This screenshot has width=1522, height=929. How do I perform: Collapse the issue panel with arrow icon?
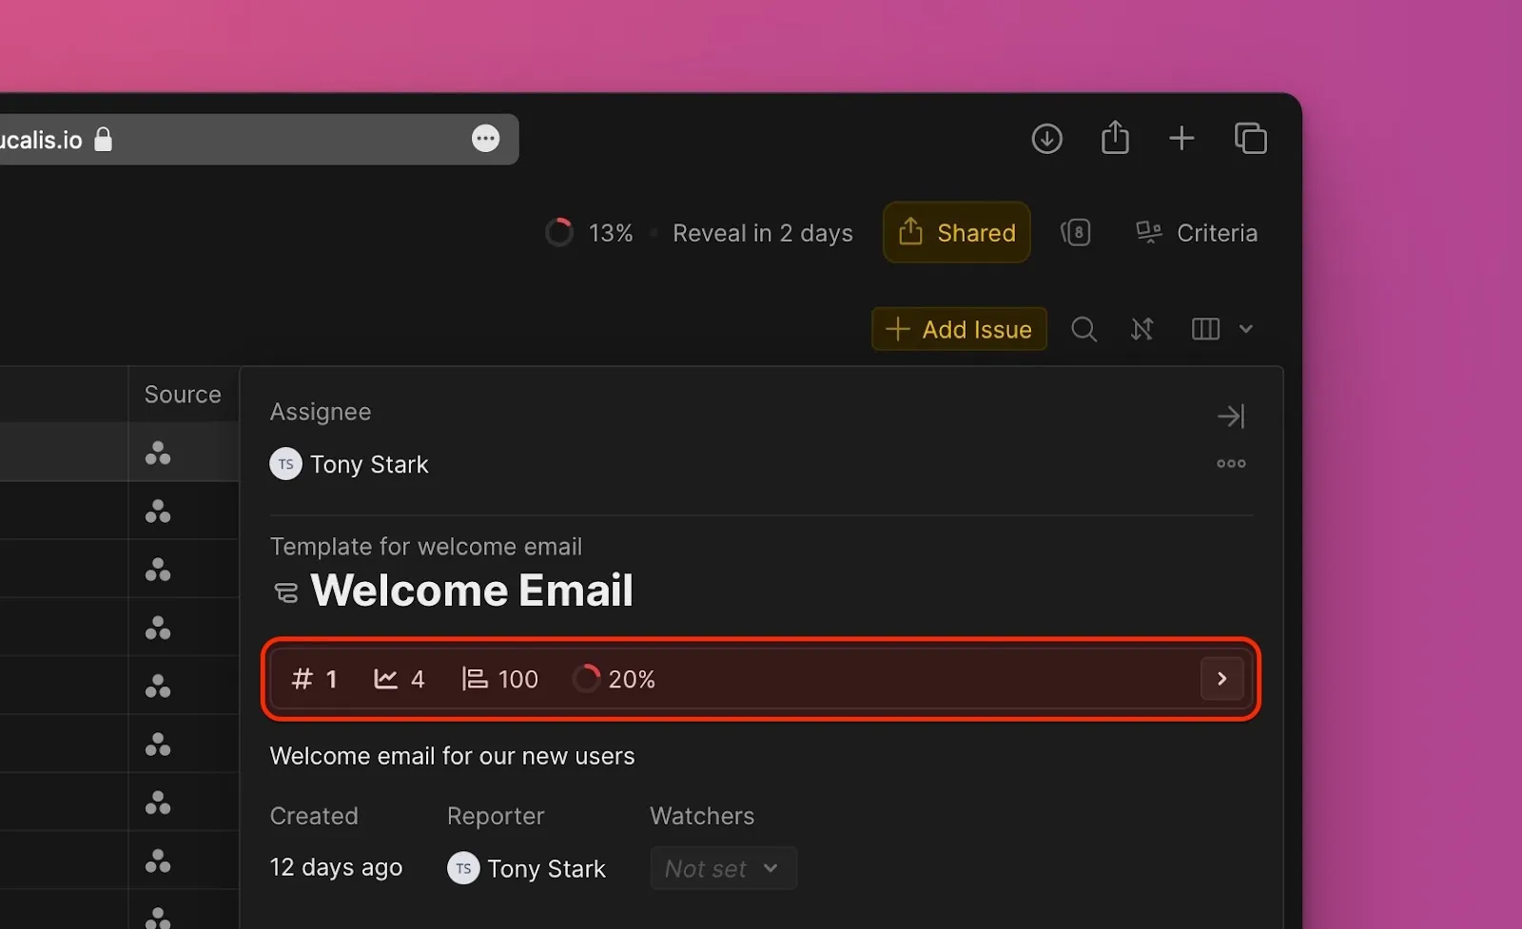coord(1230,416)
